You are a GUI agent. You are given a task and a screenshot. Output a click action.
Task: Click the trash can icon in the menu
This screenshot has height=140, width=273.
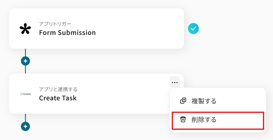point(183,119)
